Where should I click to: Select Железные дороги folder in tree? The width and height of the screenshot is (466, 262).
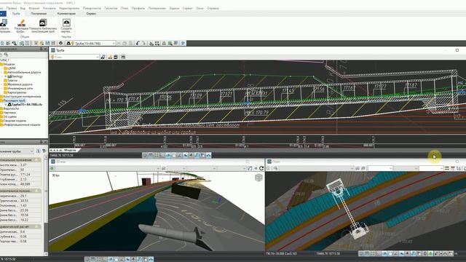click(20, 84)
